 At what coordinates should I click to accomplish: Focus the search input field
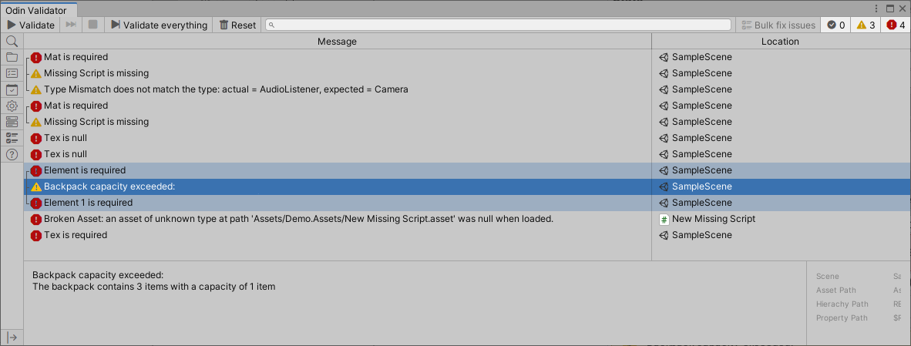[498, 25]
